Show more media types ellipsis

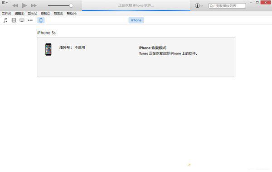pyautogui.click(x=30, y=20)
